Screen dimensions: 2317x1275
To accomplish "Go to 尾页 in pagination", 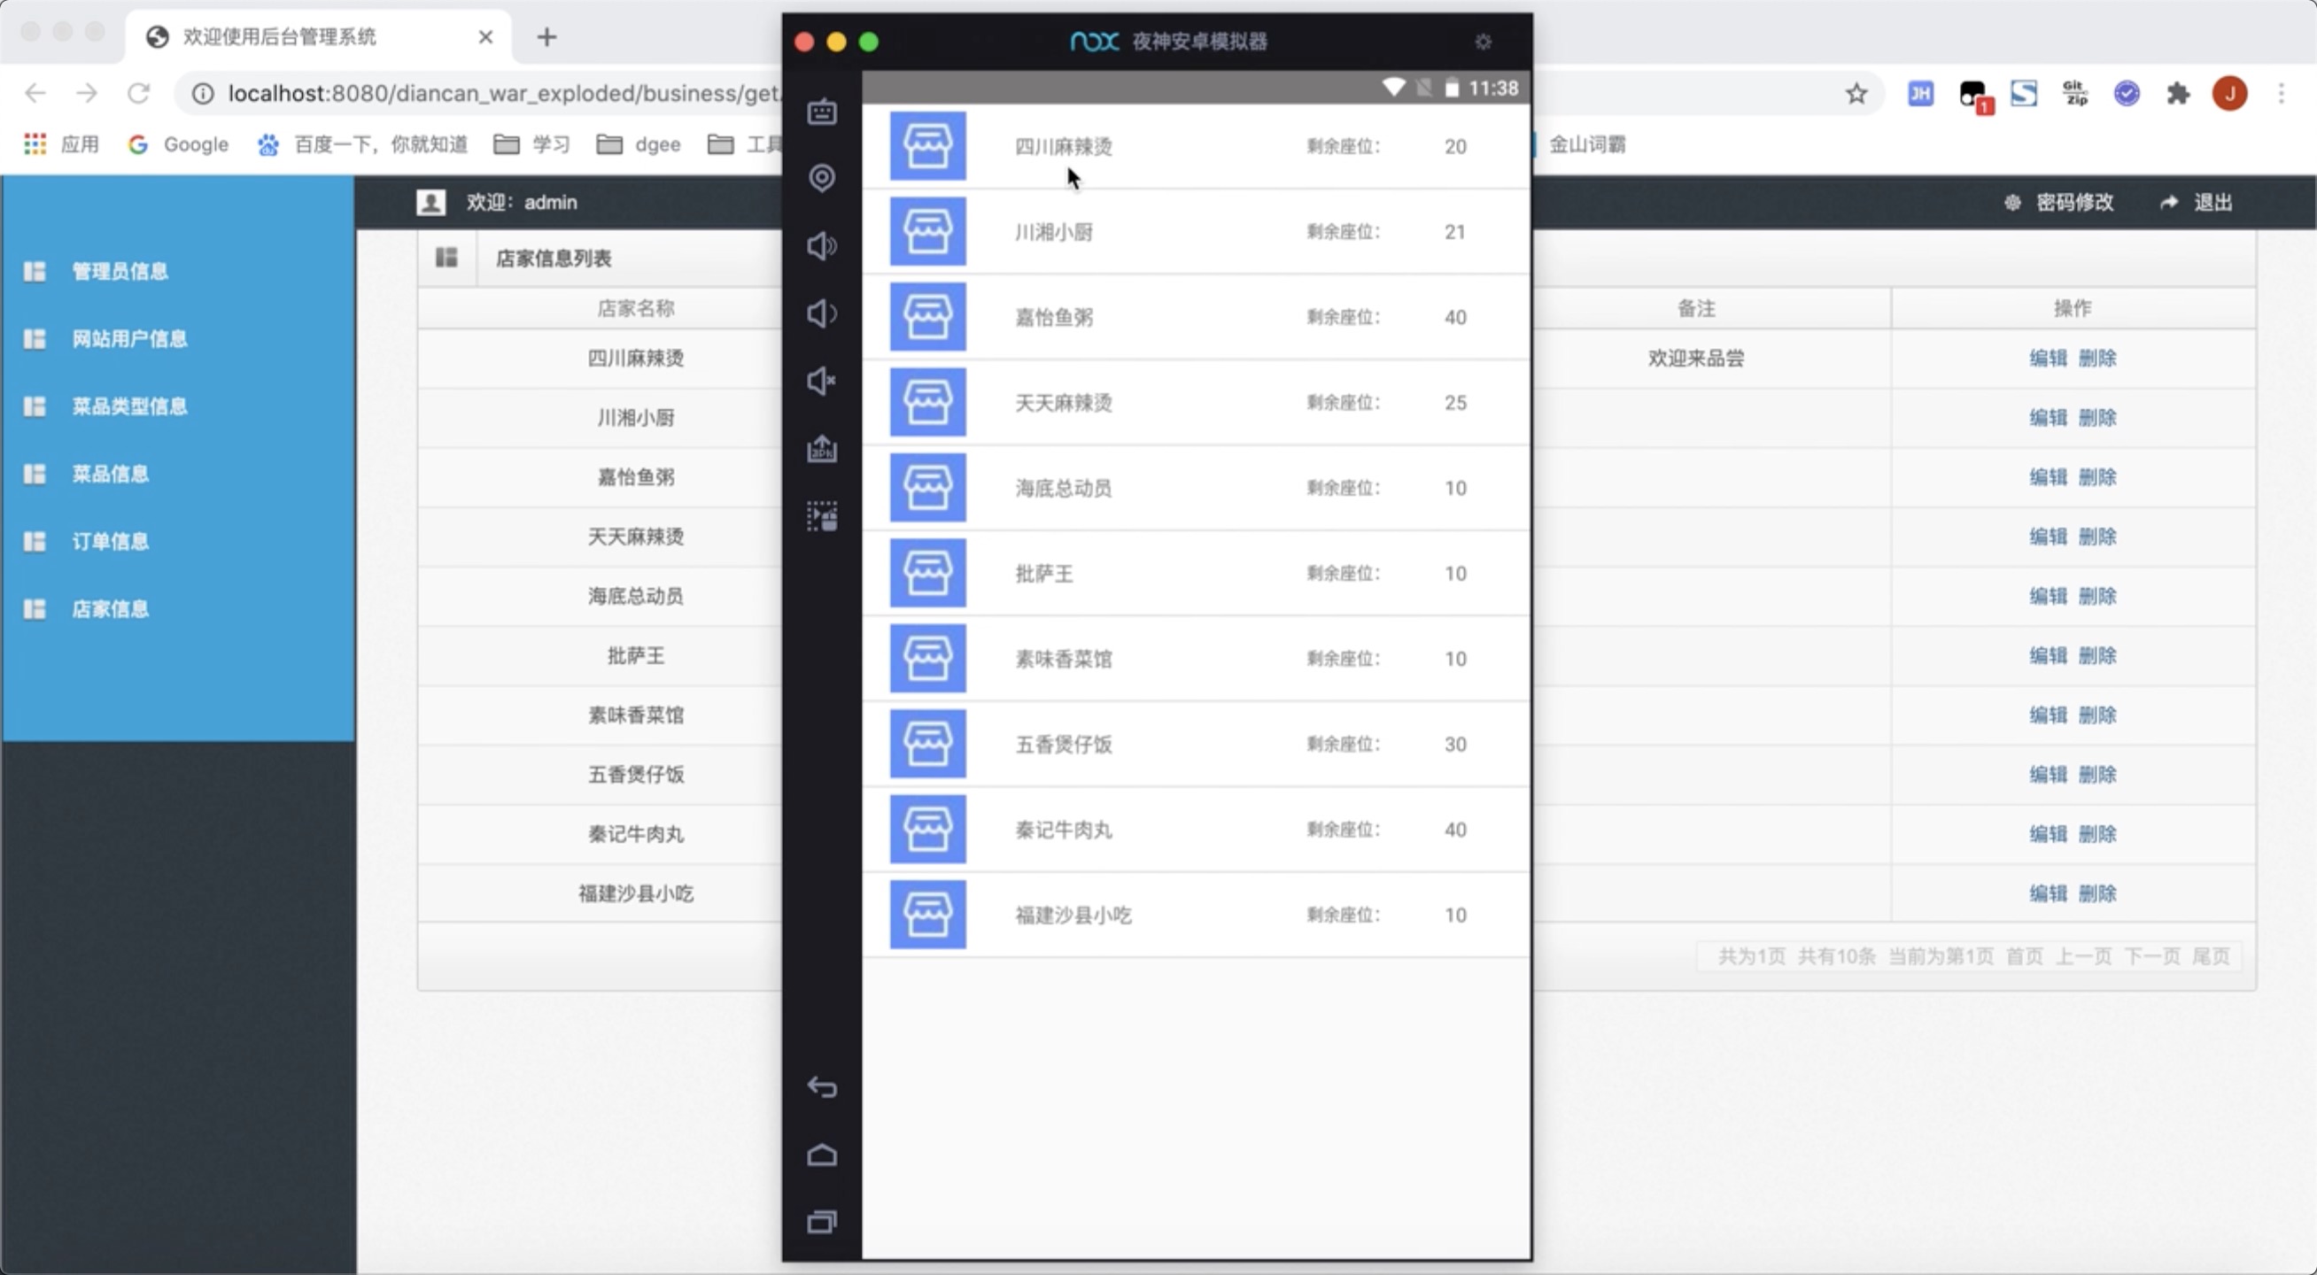I will pyautogui.click(x=2211, y=955).
